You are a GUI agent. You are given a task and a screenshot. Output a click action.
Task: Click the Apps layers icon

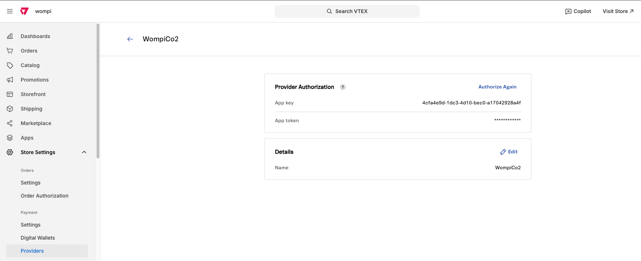[10, 138]
